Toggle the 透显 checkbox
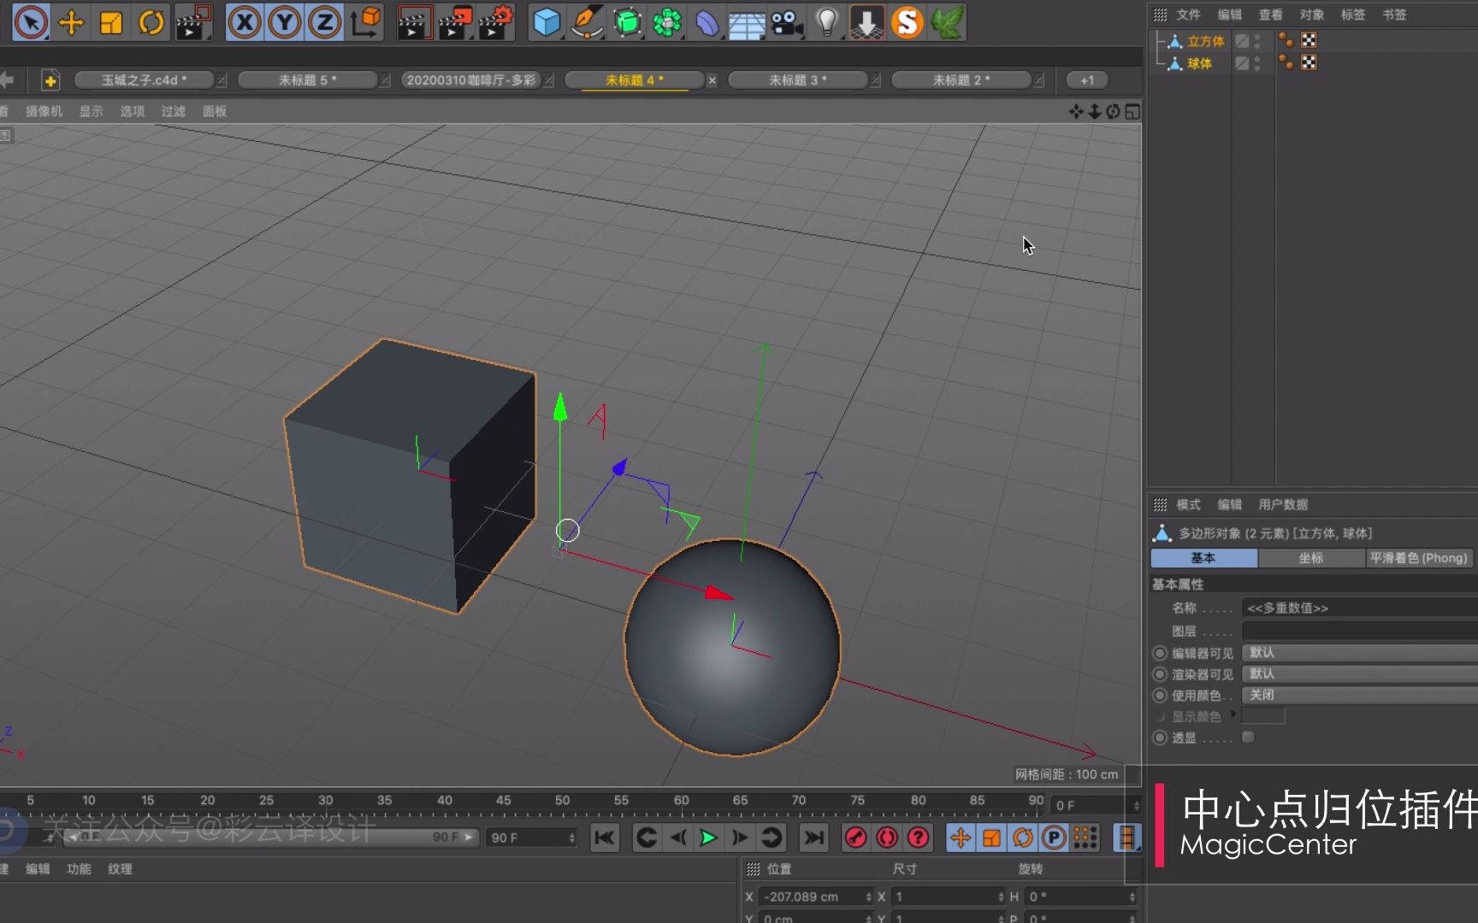Screen dimensions: 1478x923 click(x=1249, y=738)
